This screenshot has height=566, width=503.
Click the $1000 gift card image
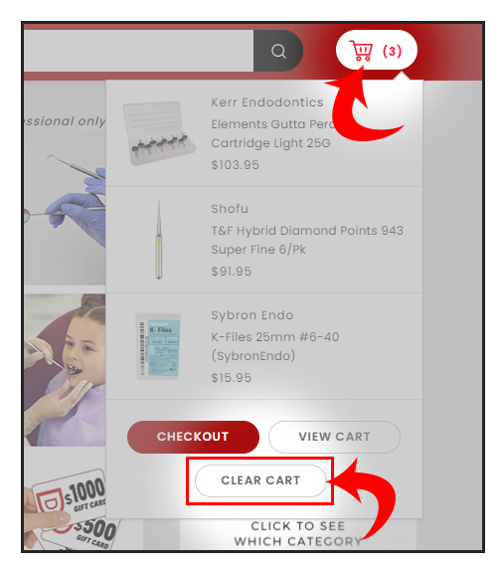click(x=68, y=496)
